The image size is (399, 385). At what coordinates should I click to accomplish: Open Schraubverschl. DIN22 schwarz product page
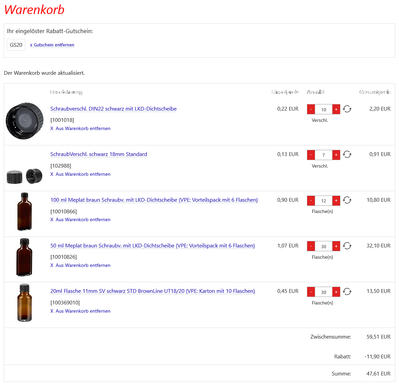pos(113,109)
